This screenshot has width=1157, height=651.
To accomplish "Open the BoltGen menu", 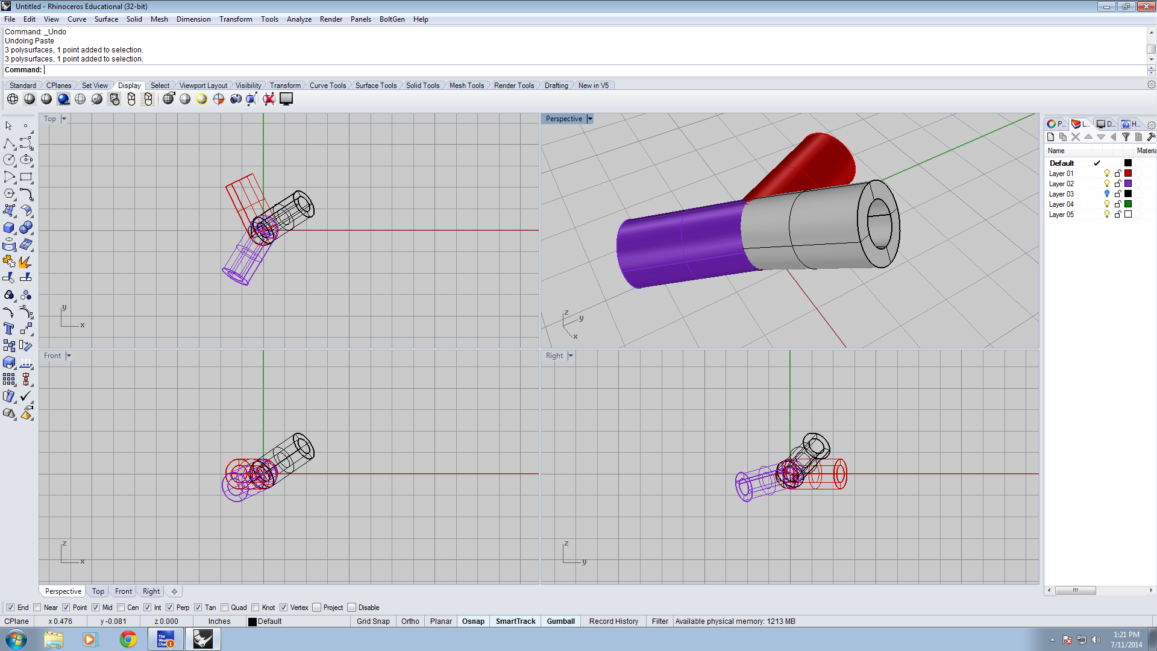I will [x=392, y=19].
